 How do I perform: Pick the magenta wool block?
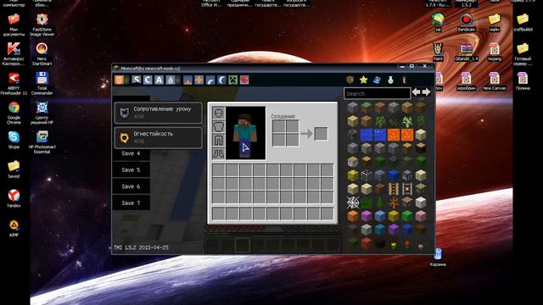367,216
